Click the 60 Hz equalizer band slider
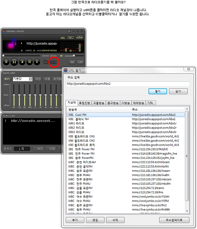Viewport: 197px width, 229px height. (14, 95)
